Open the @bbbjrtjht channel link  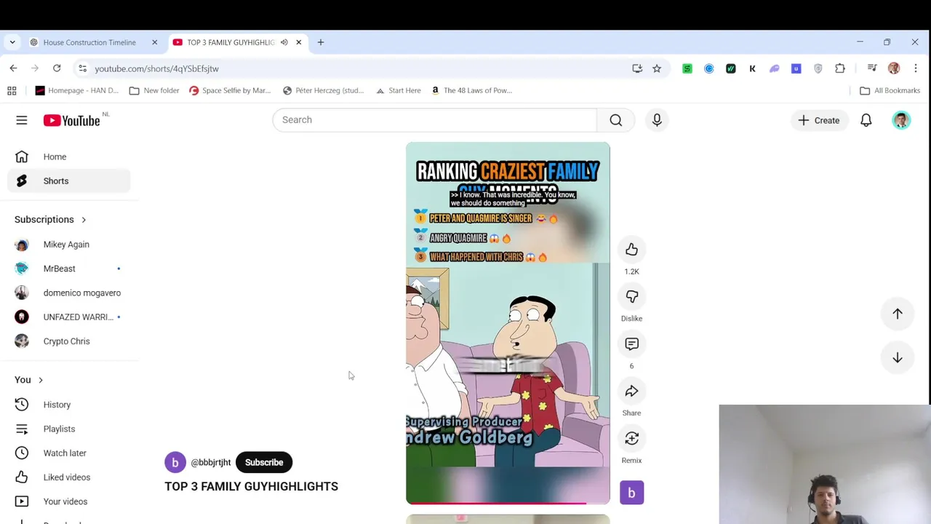(x=211, y=462)
